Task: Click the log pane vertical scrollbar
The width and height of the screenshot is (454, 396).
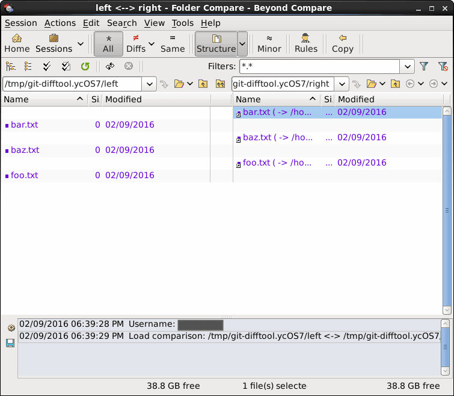Action: 445,347
